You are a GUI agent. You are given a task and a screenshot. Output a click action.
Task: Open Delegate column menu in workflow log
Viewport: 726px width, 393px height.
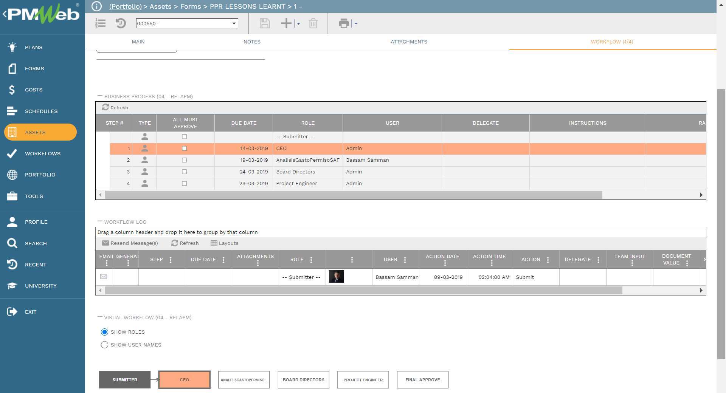click(598, 260)
